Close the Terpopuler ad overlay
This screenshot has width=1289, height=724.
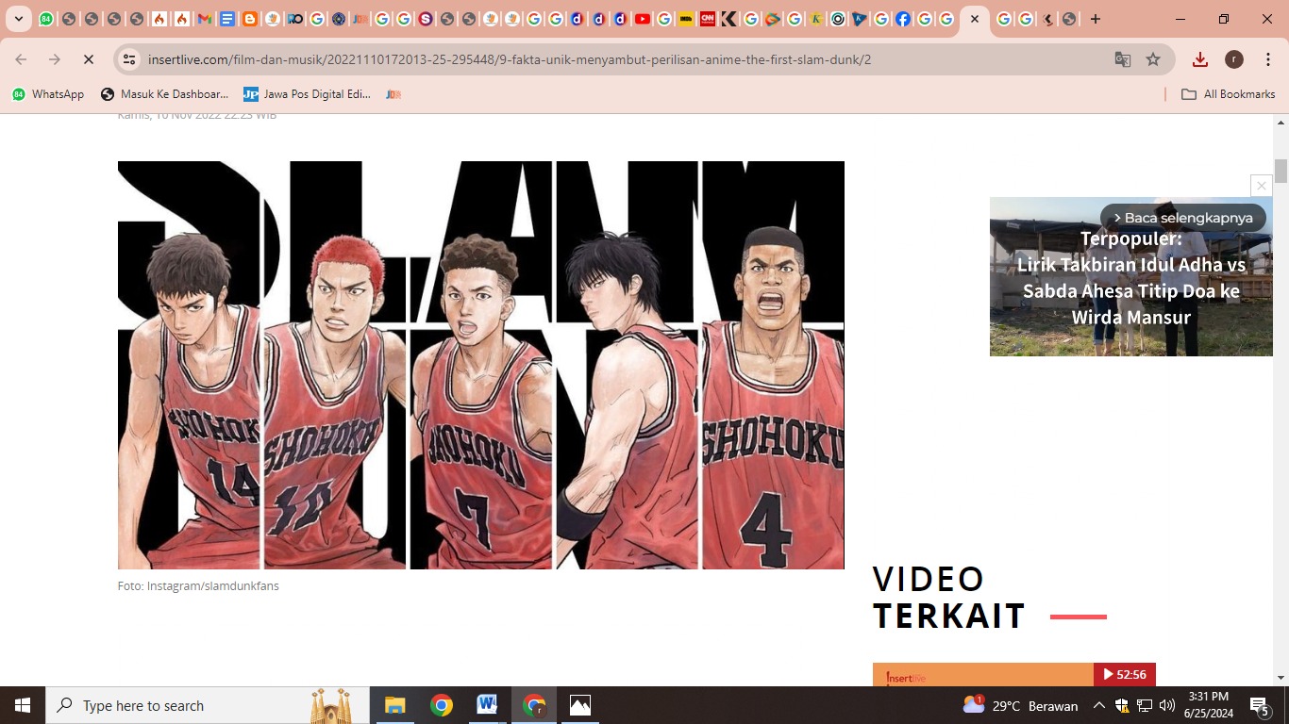1262,186
